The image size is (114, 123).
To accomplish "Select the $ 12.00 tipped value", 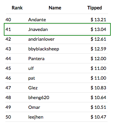I will (x=98, y=59).
